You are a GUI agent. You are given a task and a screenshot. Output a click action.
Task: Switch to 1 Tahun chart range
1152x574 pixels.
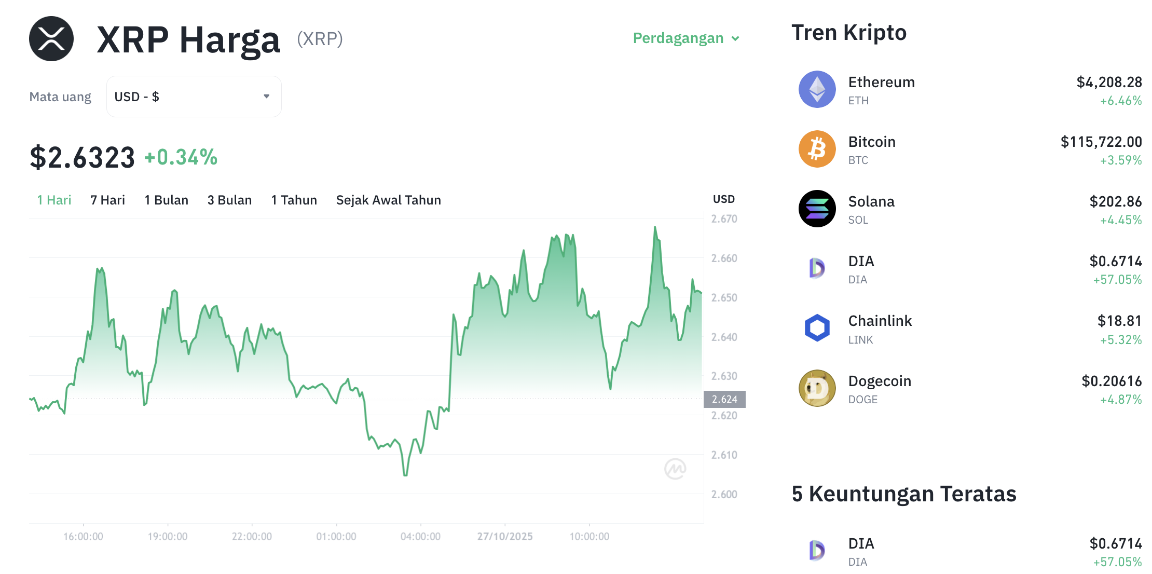294,200
